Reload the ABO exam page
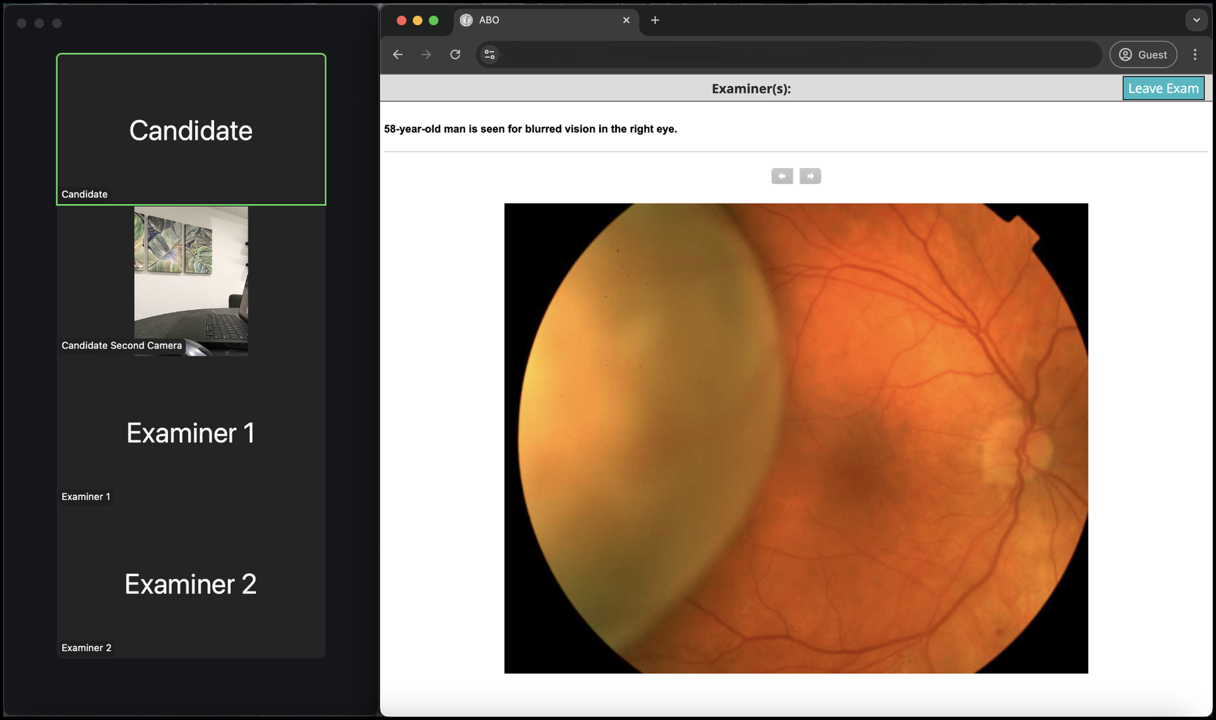Screen dimensions: 1216x720 pos(455,54)
